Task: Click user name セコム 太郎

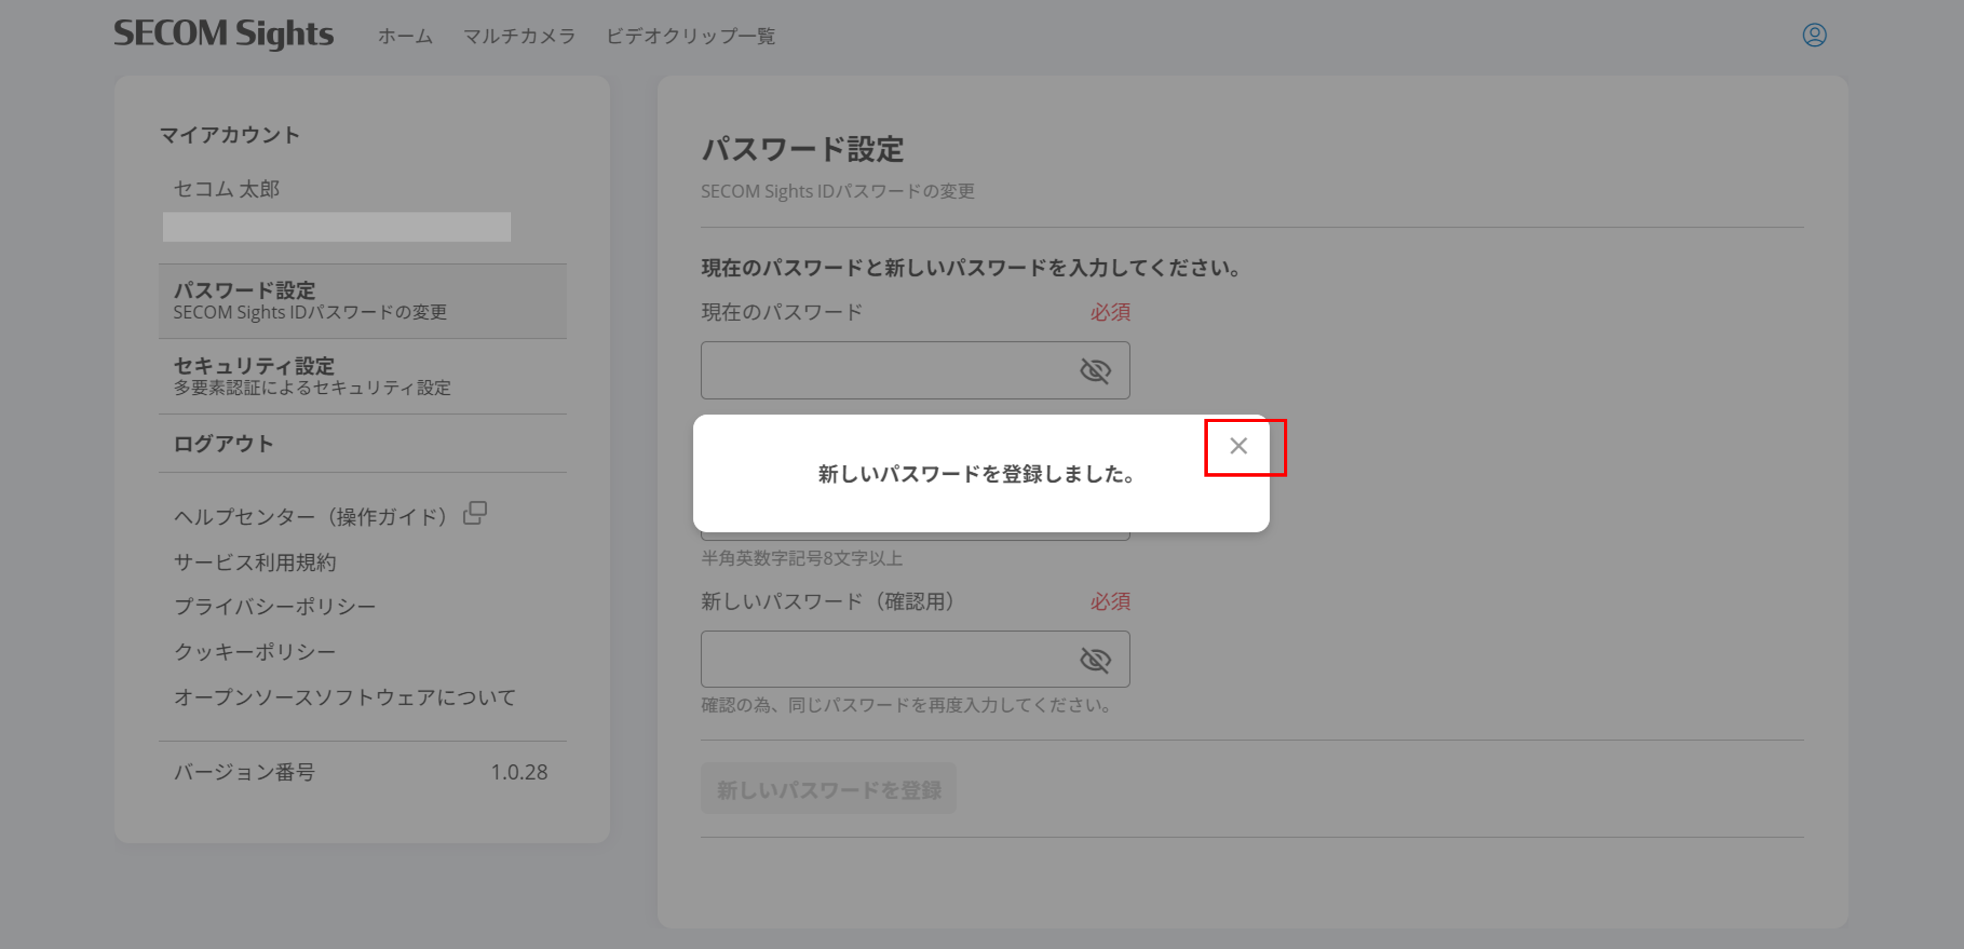Action: [227, 189]
